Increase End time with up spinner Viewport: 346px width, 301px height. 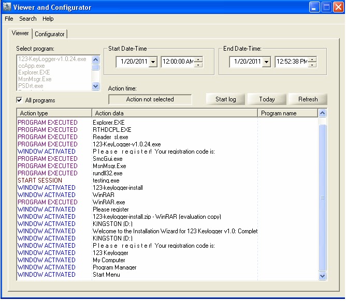pyautogui.click(x=312, y=59)
